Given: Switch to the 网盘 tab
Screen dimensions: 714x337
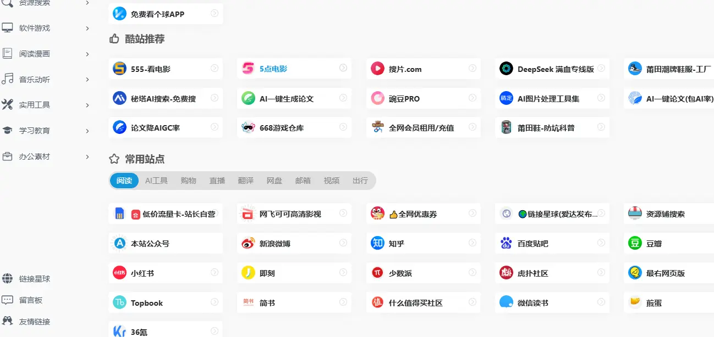Looking at the screenshot, I should pyautogui.click(x=274, y=181).
